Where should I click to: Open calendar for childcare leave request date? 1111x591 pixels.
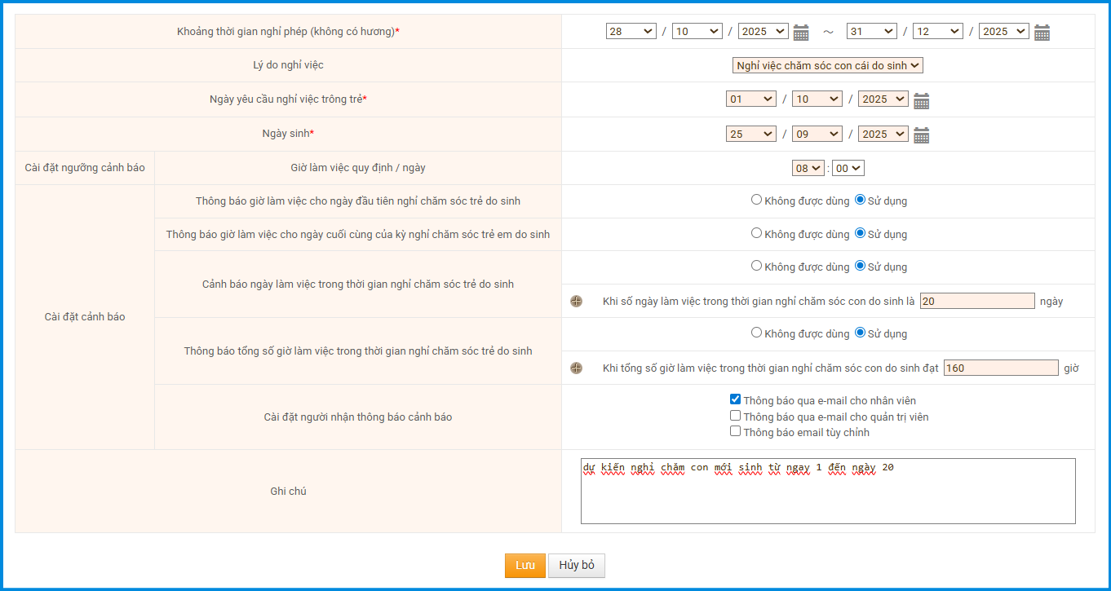point(921,100)
